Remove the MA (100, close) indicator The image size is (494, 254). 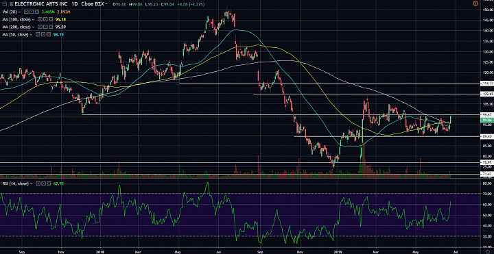pyautogui.click(x=51, y=19)
